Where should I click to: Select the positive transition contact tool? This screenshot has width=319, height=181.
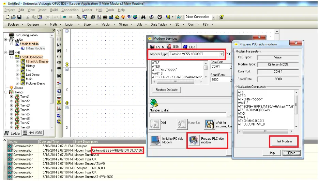(x=59, y=51)
